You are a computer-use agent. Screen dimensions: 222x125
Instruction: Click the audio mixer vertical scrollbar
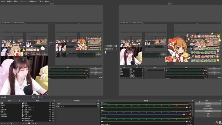click(193, 109)
